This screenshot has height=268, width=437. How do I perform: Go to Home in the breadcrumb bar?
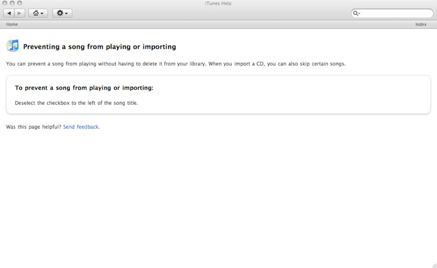point(12,25)
